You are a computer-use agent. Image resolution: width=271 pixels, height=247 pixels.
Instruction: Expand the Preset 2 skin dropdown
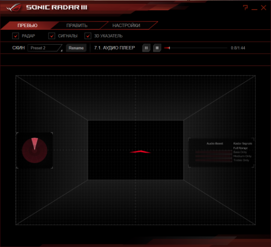(45, 48)
